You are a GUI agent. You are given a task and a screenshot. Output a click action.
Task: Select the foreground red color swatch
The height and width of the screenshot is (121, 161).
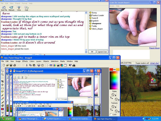(x=111, y=70)
